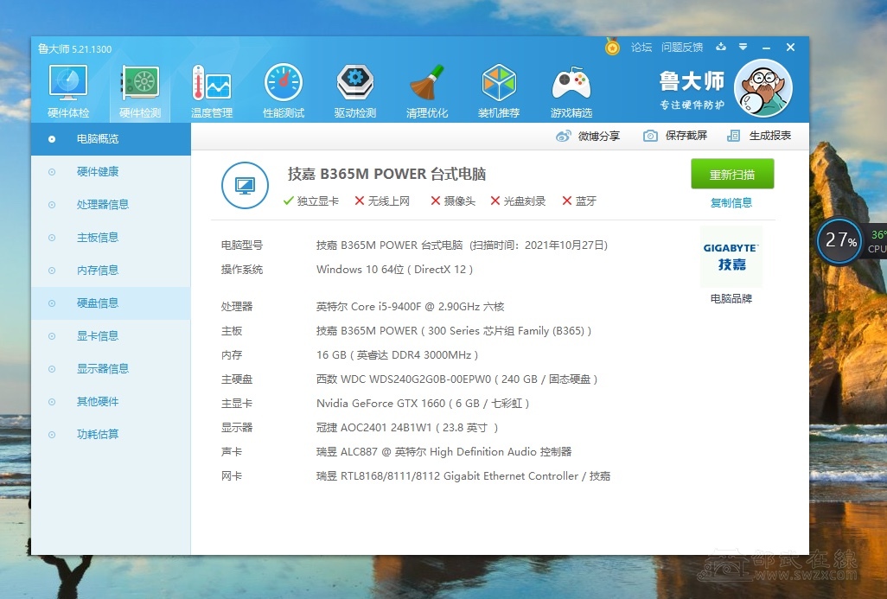
Task: Select 硬件健康 in the sidebar
Action: click(x=98, y=172)
